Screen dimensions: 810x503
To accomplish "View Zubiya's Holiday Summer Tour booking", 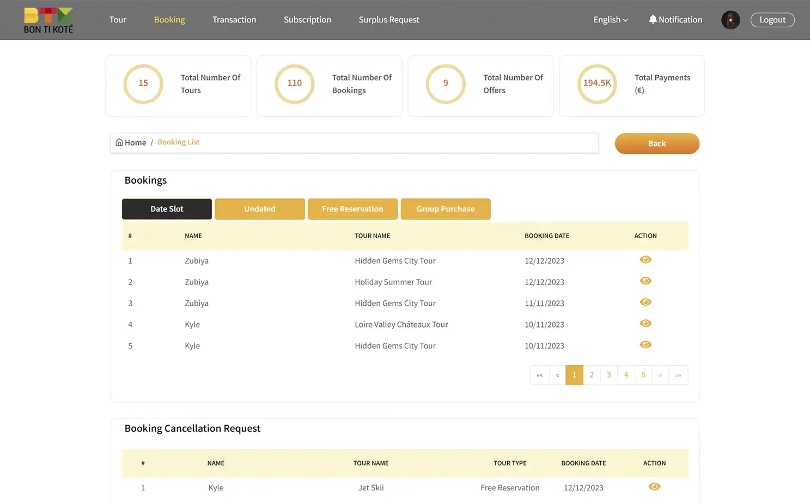I will (645, 281).
